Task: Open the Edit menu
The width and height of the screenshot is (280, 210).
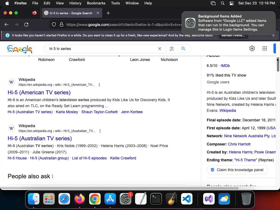Action: pyautogui.click(x=47, y=3)
